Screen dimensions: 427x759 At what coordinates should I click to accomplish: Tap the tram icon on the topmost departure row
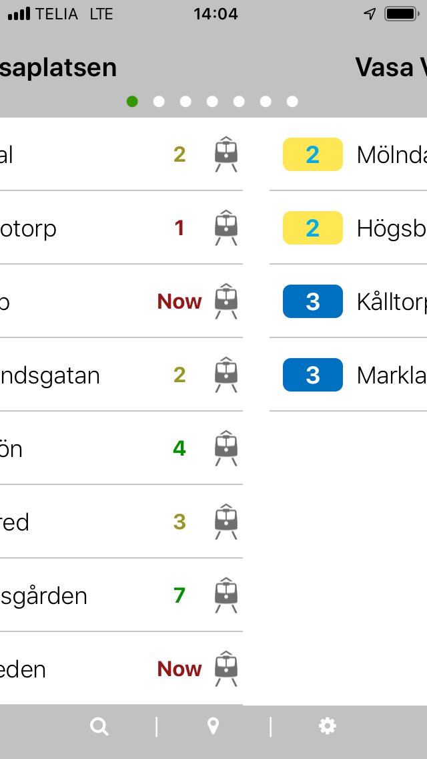click(x=225, y=153)
